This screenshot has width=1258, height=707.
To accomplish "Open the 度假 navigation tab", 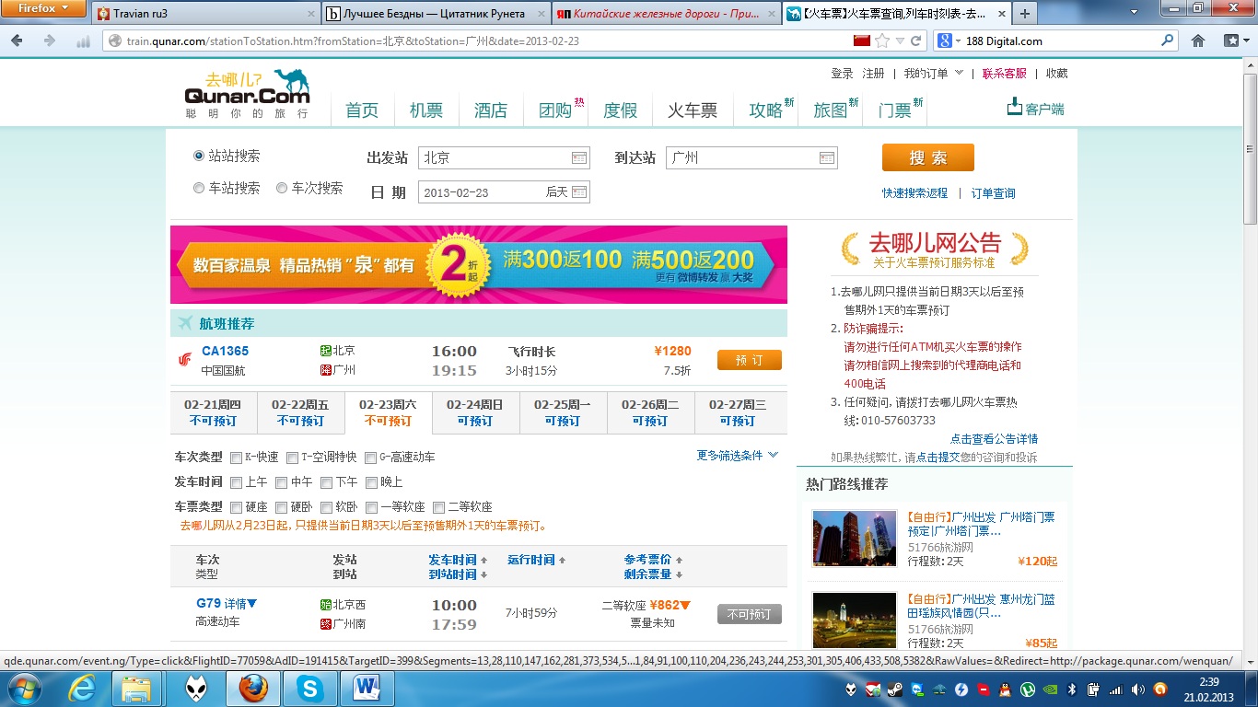I will [x=620, y=110].
